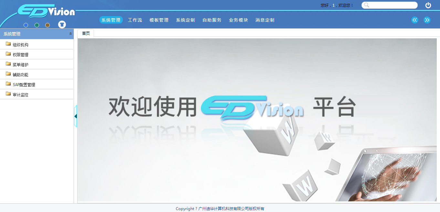Open the 系统管理 top menu
The height and width of the screenshot is (212, 440).
tap(111, 20)
